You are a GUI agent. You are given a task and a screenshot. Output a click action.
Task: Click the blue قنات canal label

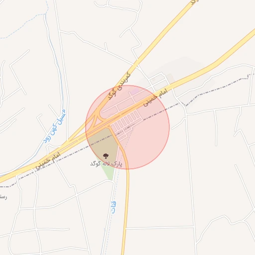pos(114,207)
